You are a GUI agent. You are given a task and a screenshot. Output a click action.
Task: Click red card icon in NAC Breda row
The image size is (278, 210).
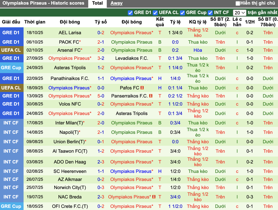(x=154, y=197)
